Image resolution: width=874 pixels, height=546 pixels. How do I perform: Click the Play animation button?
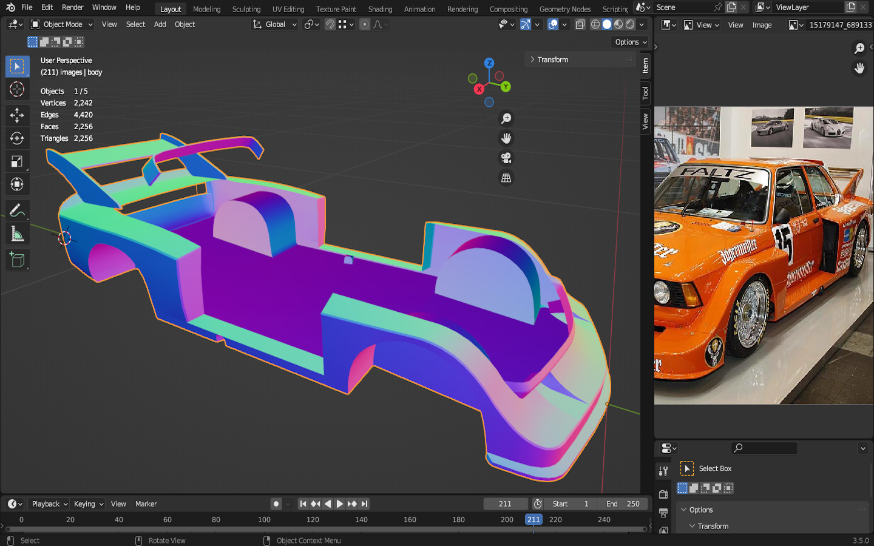click(340, 504)
